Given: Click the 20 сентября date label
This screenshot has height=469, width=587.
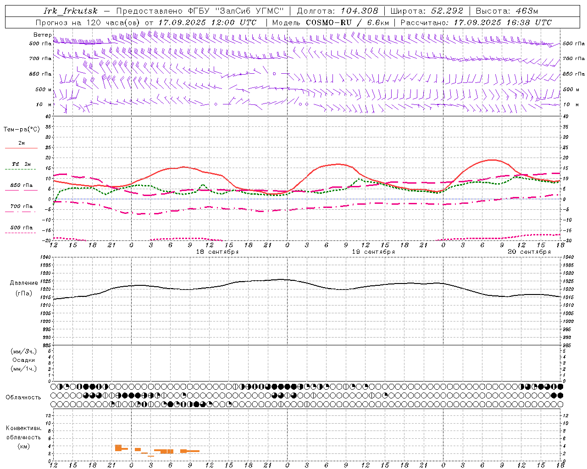Looking at the screenshot, I should tap(529, 252).
